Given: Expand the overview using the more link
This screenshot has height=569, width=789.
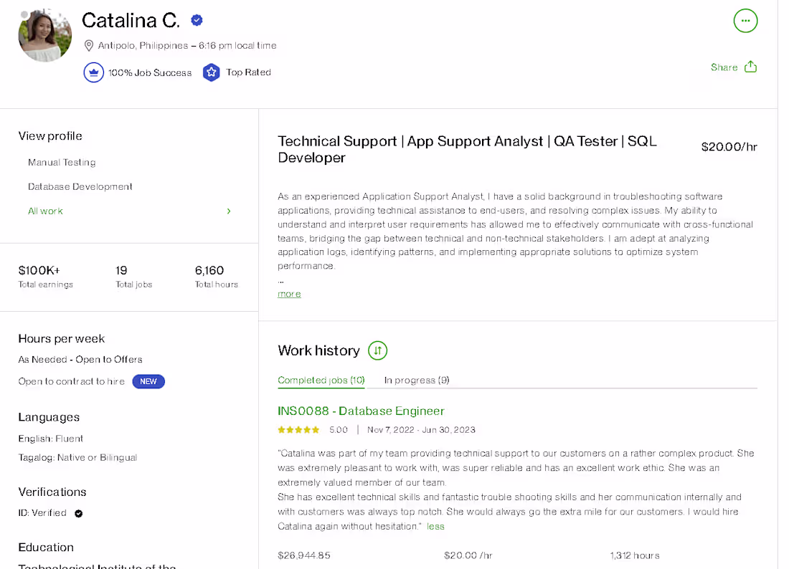Looking at the screenshot, I should [289, 294].
